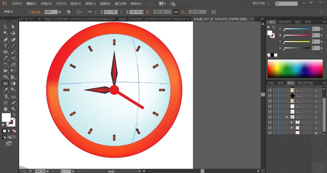The image size is (327, 173).
Task: Select the Gradient tool
Action: 13,84
